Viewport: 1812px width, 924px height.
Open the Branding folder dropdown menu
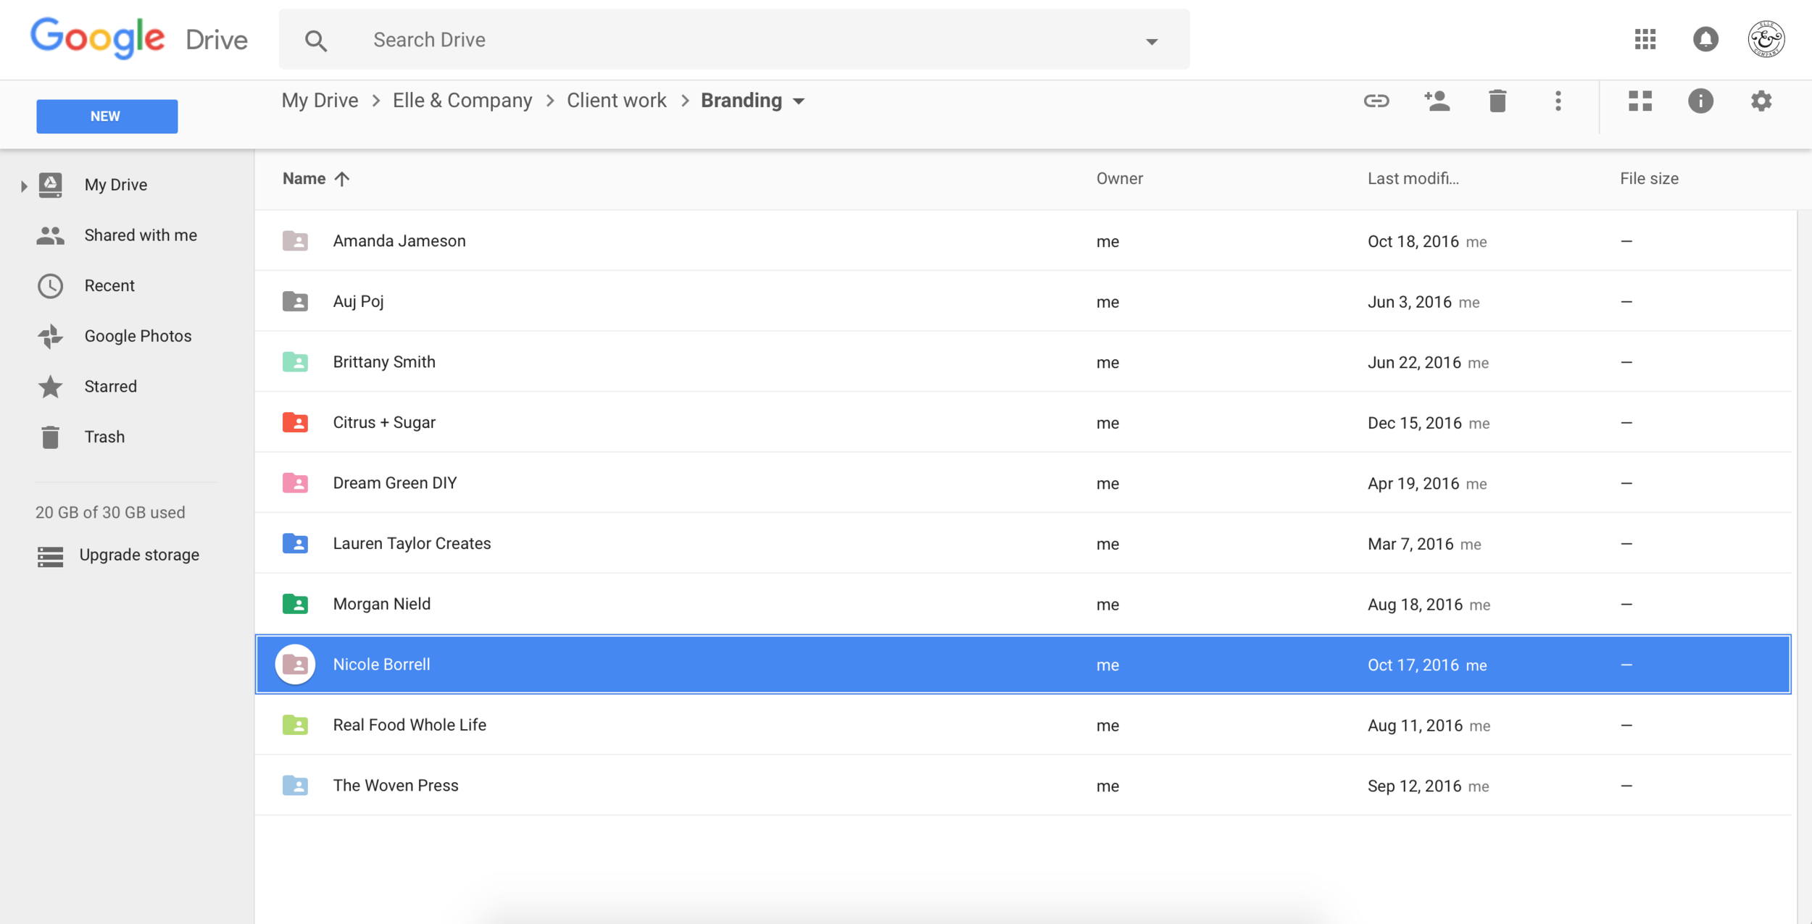click(x=798, y=101)
